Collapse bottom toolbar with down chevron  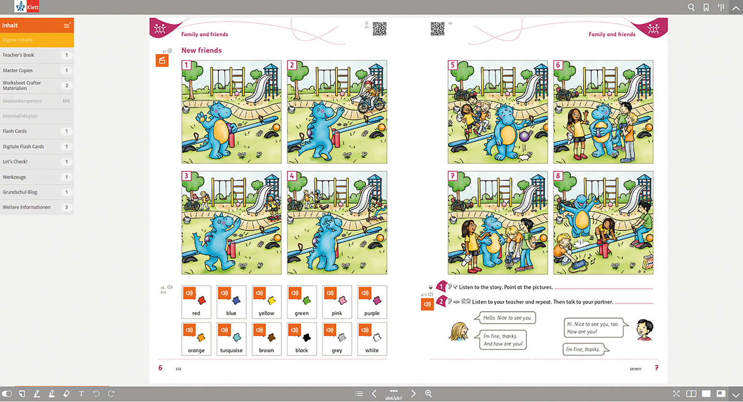coord(736,394)
